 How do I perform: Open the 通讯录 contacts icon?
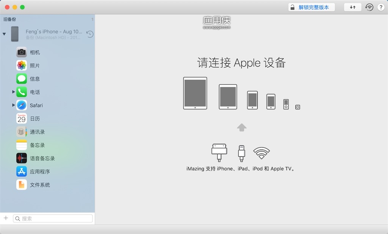tap(22, 132)
